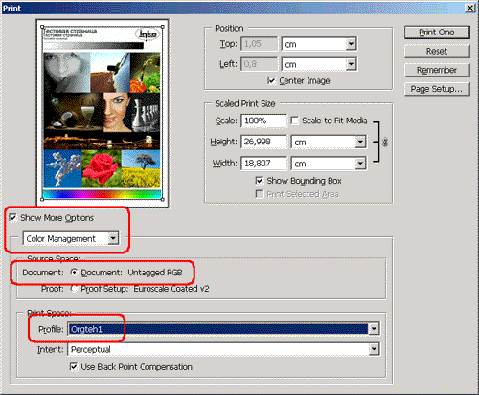Uncheck the Center Image checkbox
The image size is (479, 395).
coord(271,80)
